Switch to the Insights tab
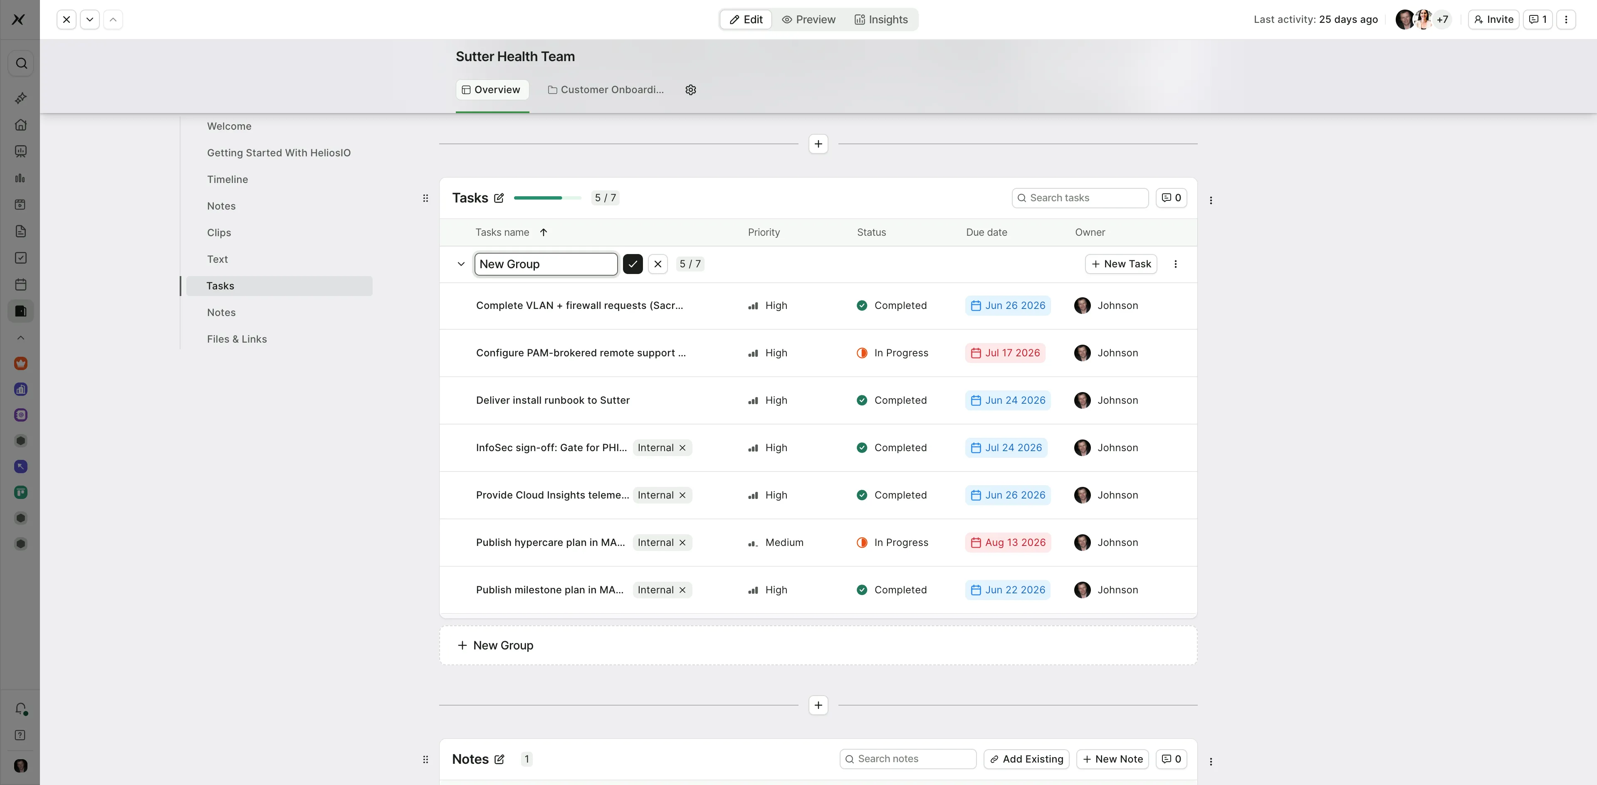Screen dimensions: 1597x785 881,19
